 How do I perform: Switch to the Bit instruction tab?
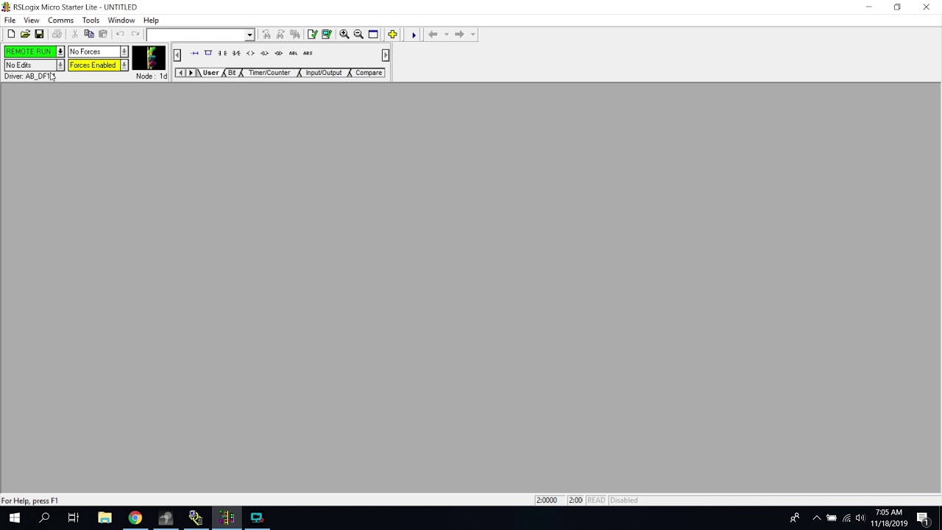point(232,73)
